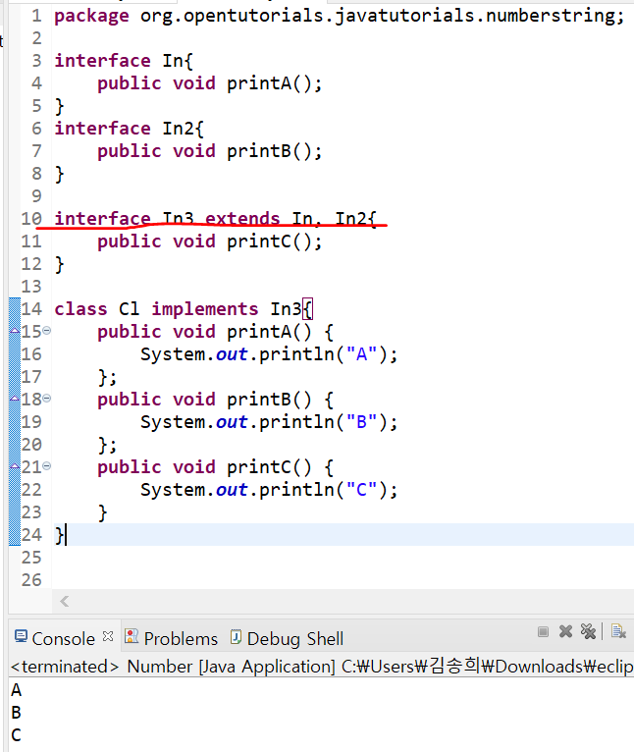This screenshot has width=634, height=752.
Task: Click 'interface In2{' on line 6
Action: pyautogui.click(x=129, y=129)
